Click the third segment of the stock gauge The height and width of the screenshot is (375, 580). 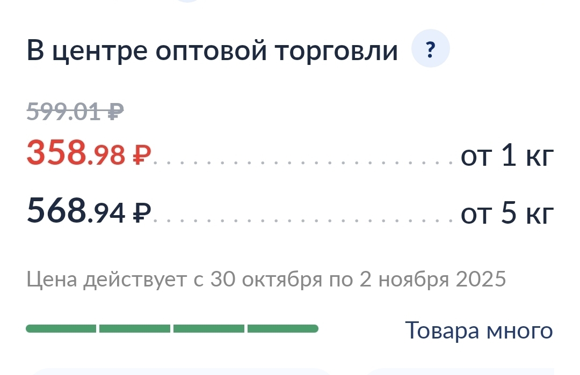click(x=208, y=328)
